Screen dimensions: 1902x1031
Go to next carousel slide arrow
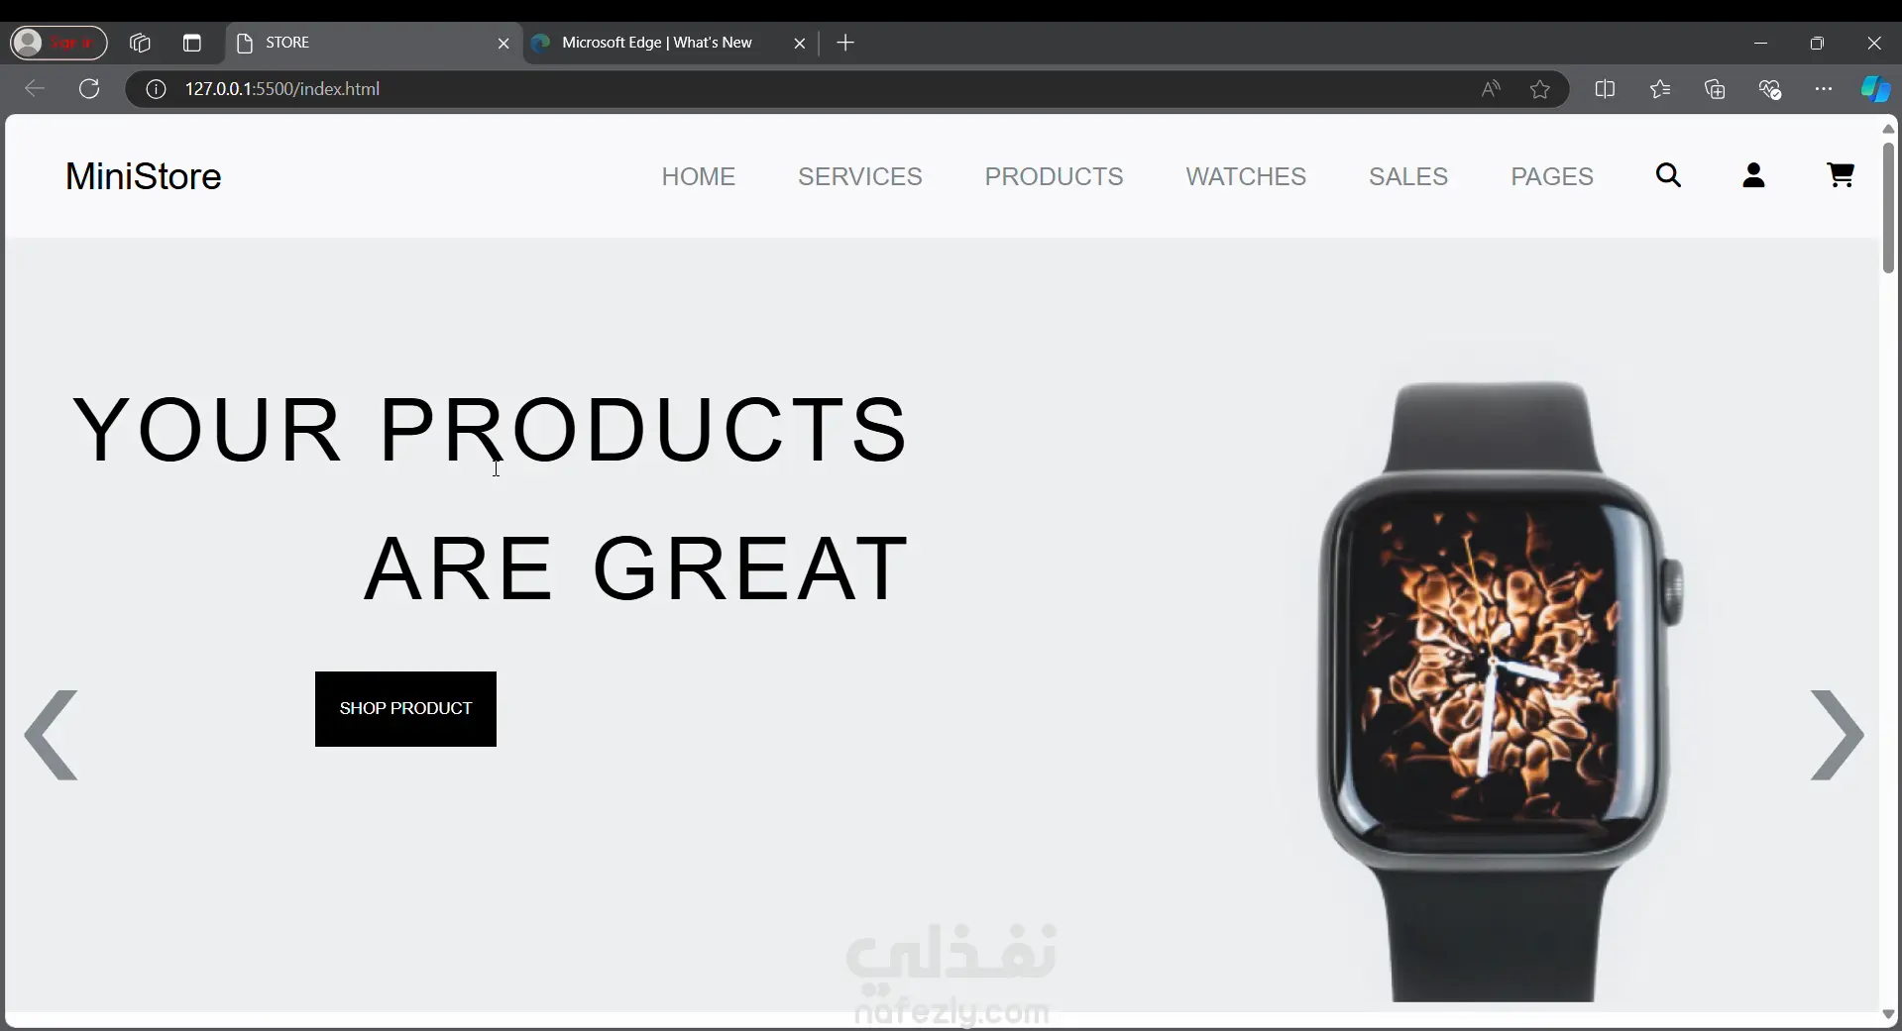[1837, 735]
